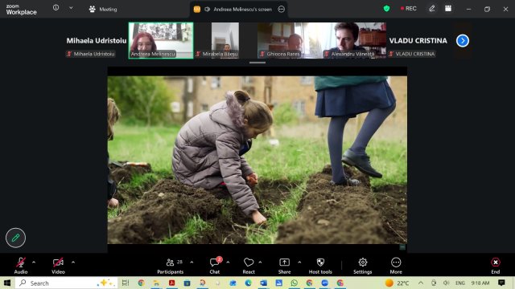Select Alexandru Vănență's video thumbnail
The height and width of the screenshot is (289, 515).
point(354,41)
